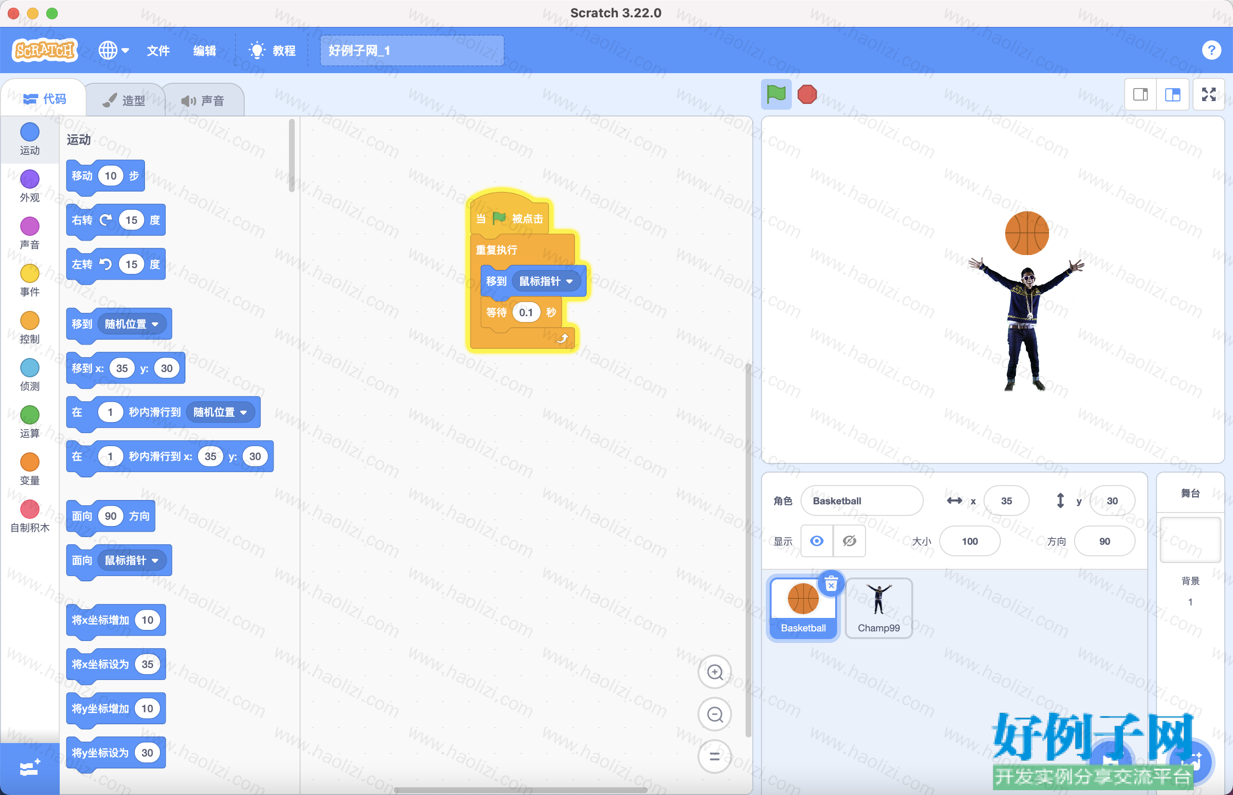Click the basketball on the stage
Viewport: 1233px width, 795px height.
pyautogui.click(x=1027, y=233)
